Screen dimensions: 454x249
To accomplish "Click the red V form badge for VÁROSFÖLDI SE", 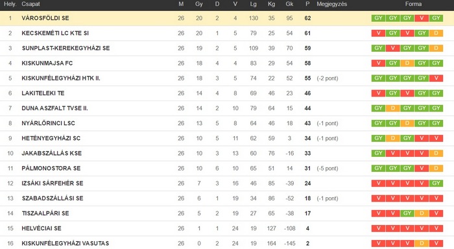I will click(x=422, y=18).
